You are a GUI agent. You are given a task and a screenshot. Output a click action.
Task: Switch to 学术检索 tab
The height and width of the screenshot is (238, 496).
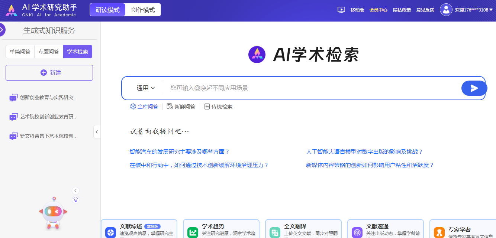click(78, 52)
